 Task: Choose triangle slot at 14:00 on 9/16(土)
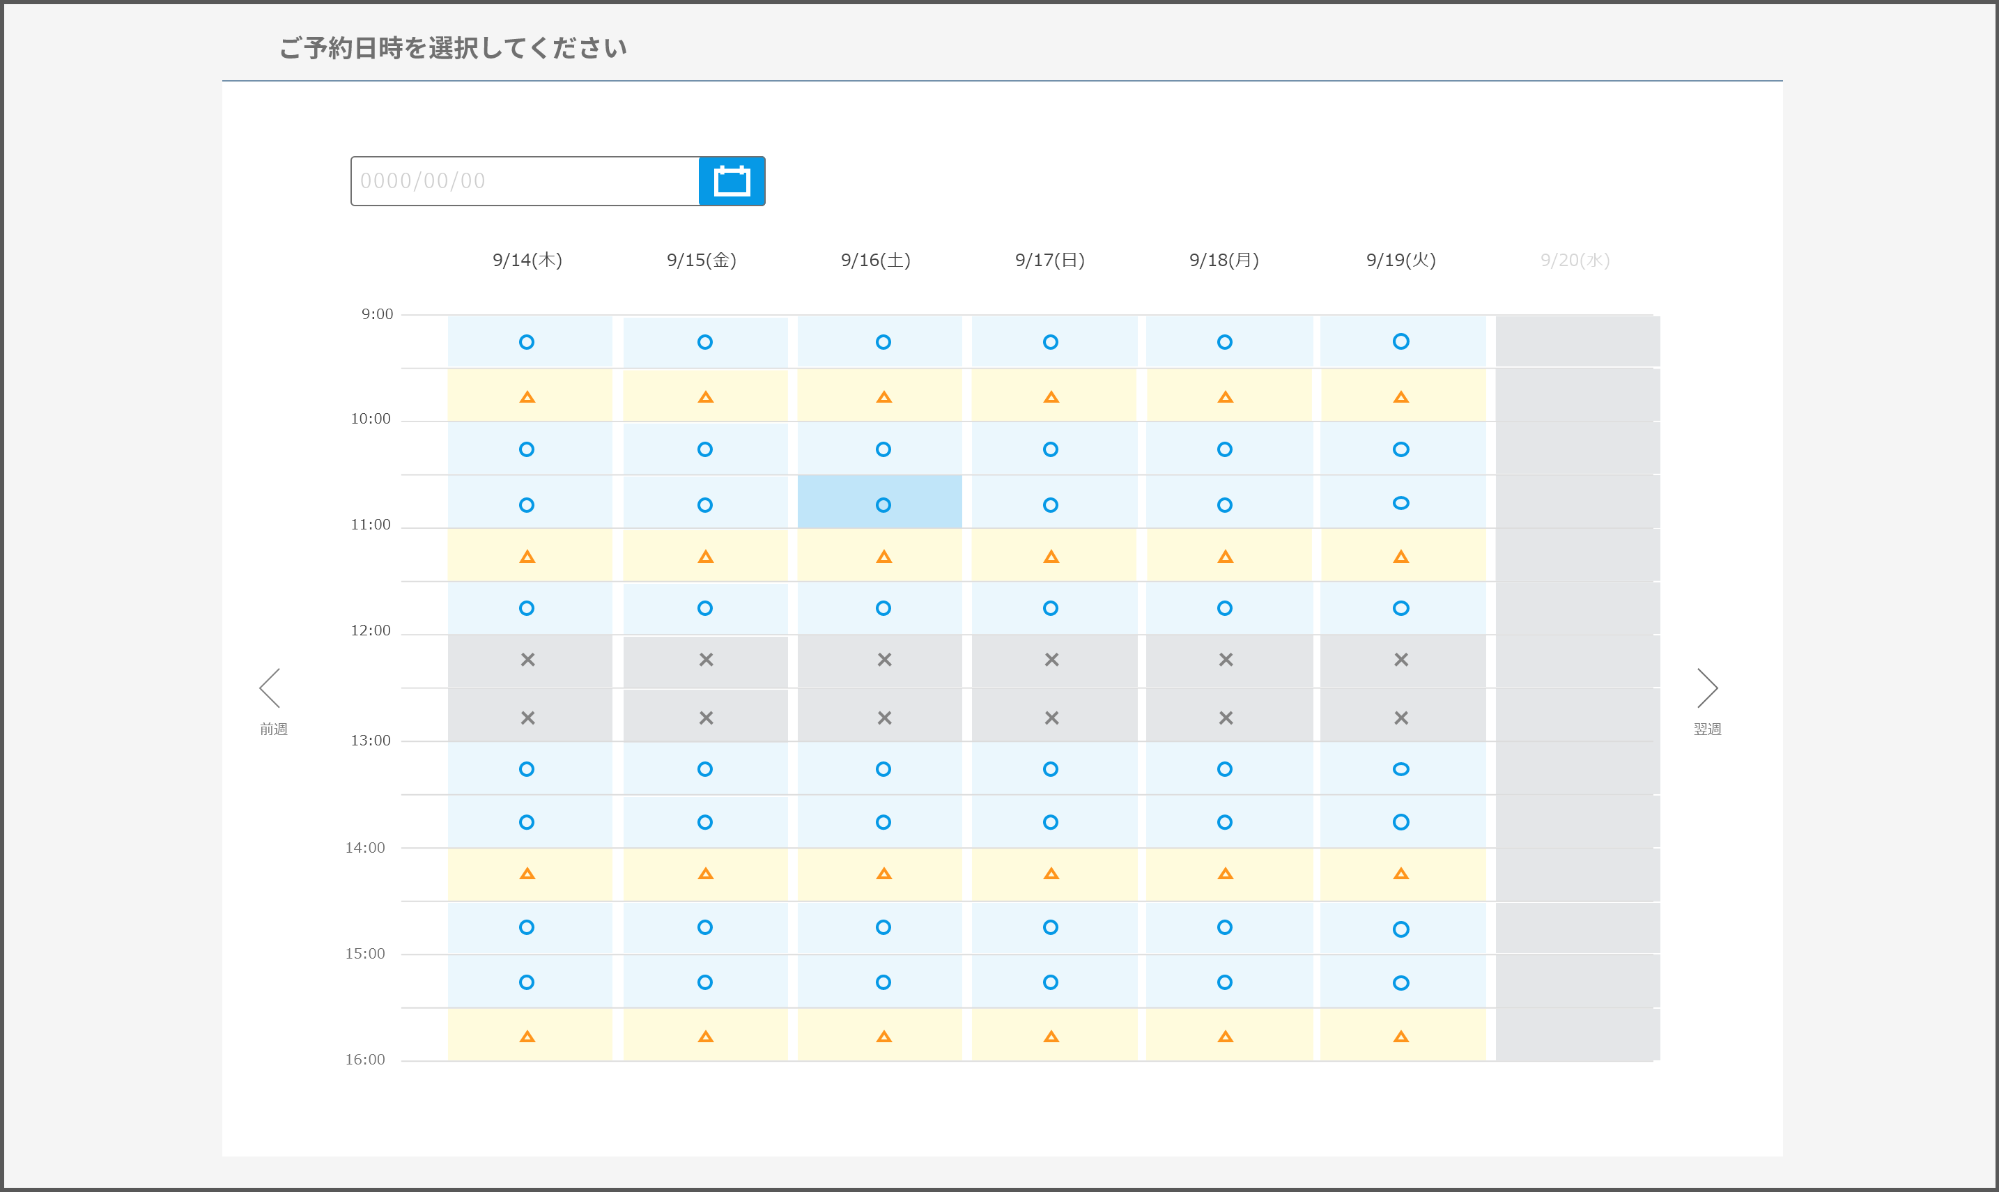[883, 874]
